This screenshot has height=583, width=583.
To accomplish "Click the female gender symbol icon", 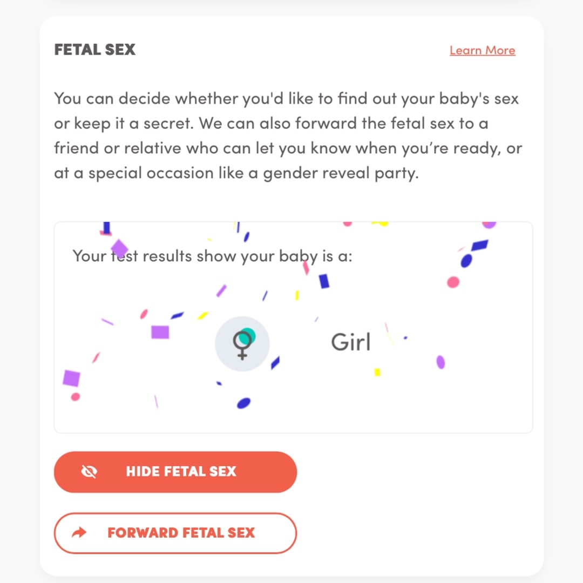I will [x=242, y=343].
